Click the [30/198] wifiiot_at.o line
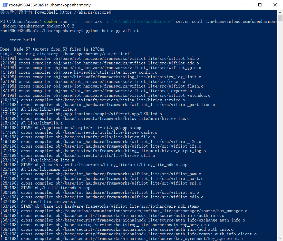Screen dimensions: 283x241 tap(100, 192)
